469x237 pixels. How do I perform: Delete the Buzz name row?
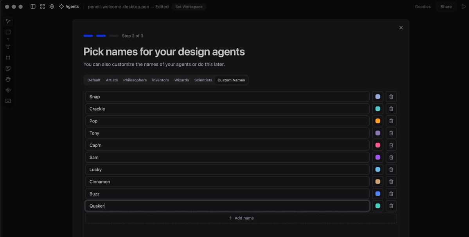391,194
